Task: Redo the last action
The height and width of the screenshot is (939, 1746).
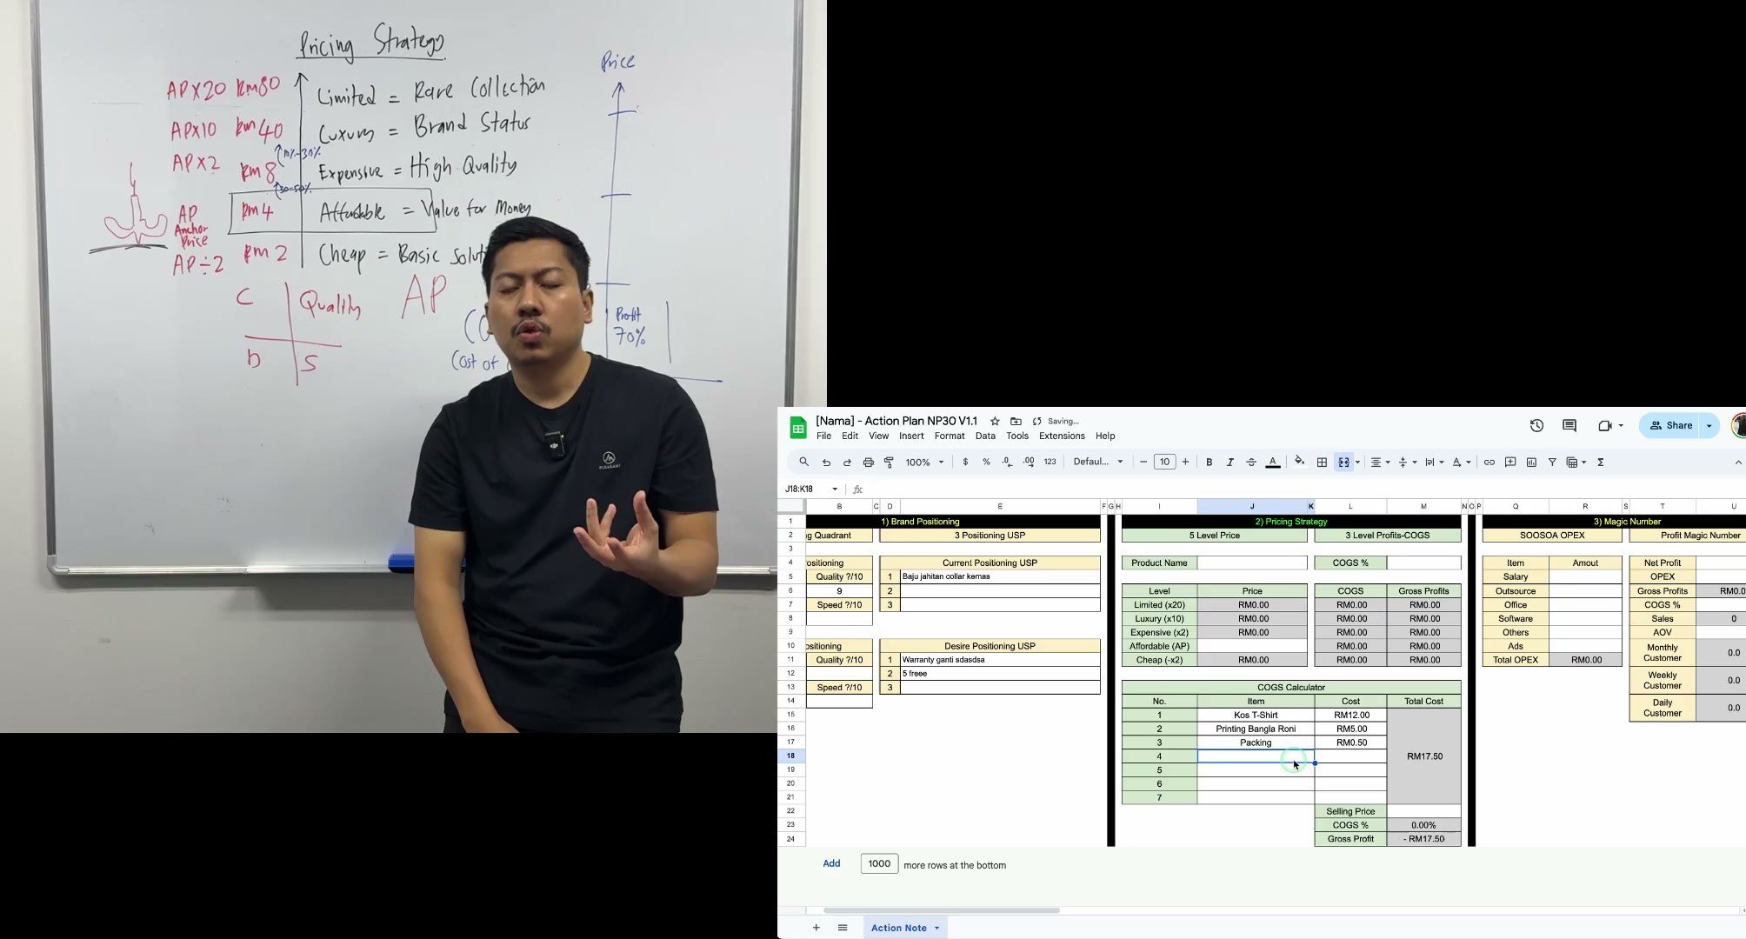Action: tap(847, 463)
